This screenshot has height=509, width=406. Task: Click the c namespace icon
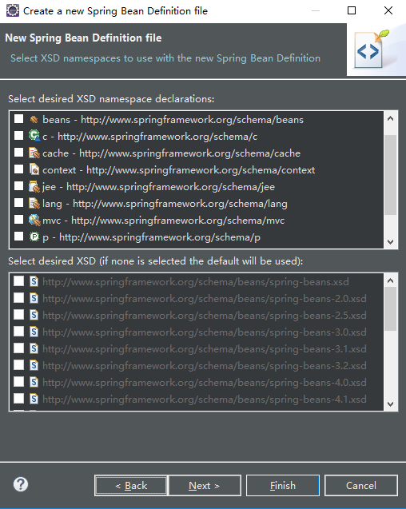pos(34,135)
